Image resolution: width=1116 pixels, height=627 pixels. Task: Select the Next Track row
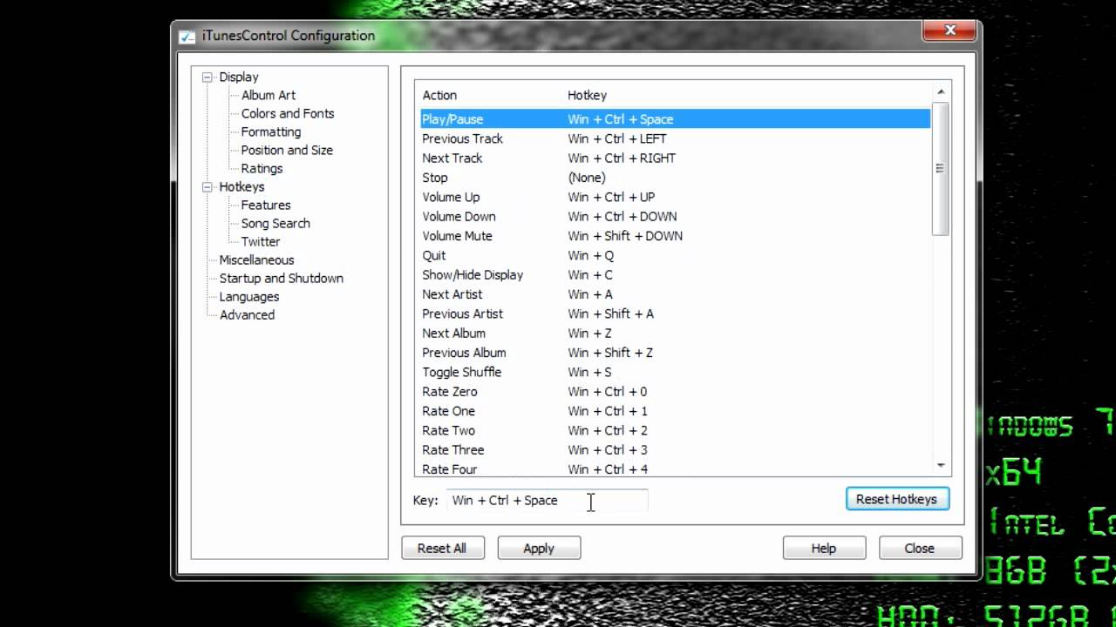(x=676, y=158)
